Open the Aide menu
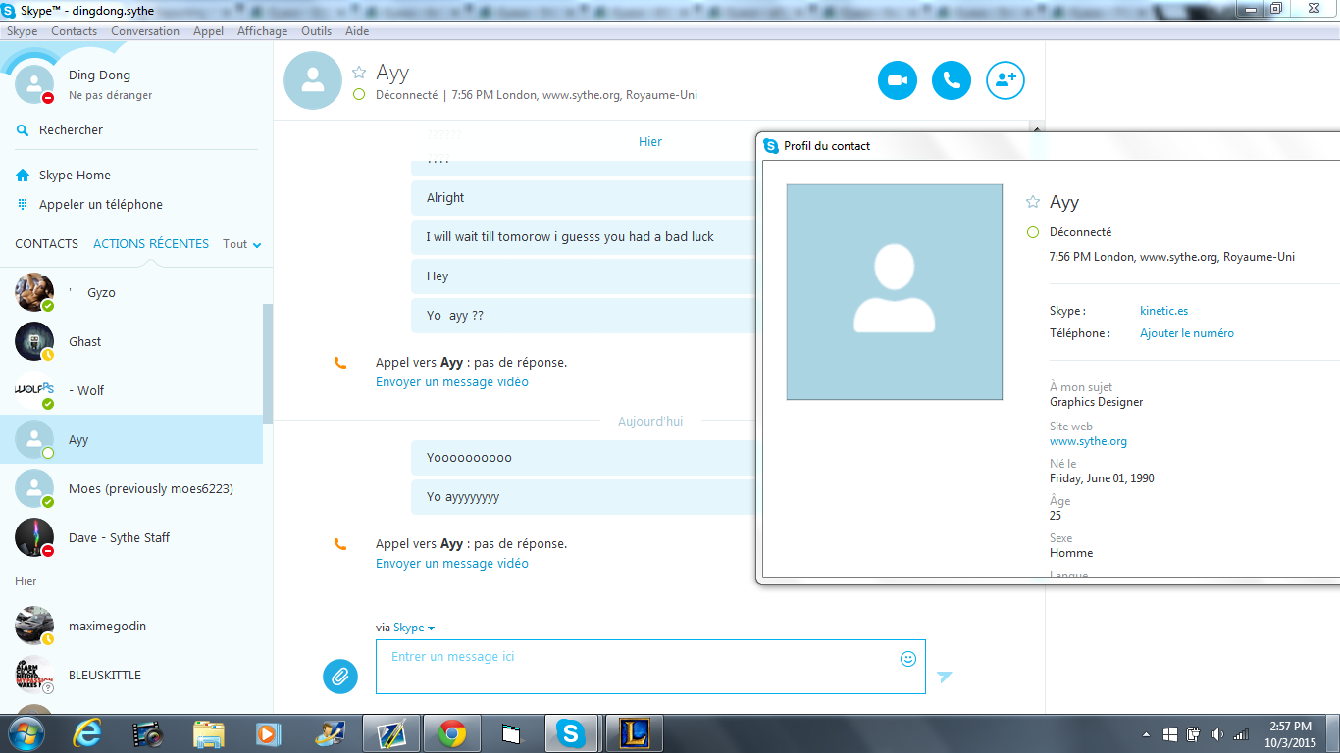Screen dimensions: 1340x753 358,31
